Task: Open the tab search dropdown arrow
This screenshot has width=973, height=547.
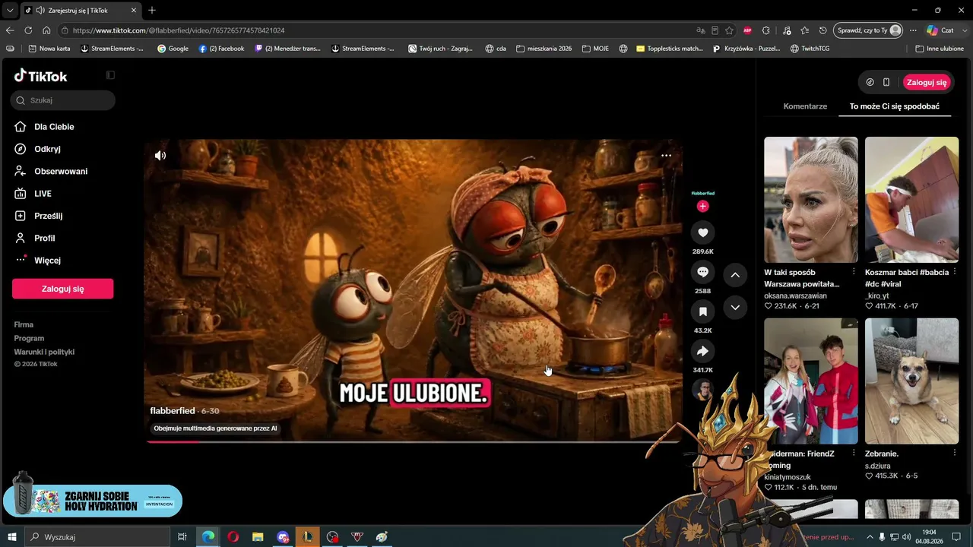Action: click(9, 11)
